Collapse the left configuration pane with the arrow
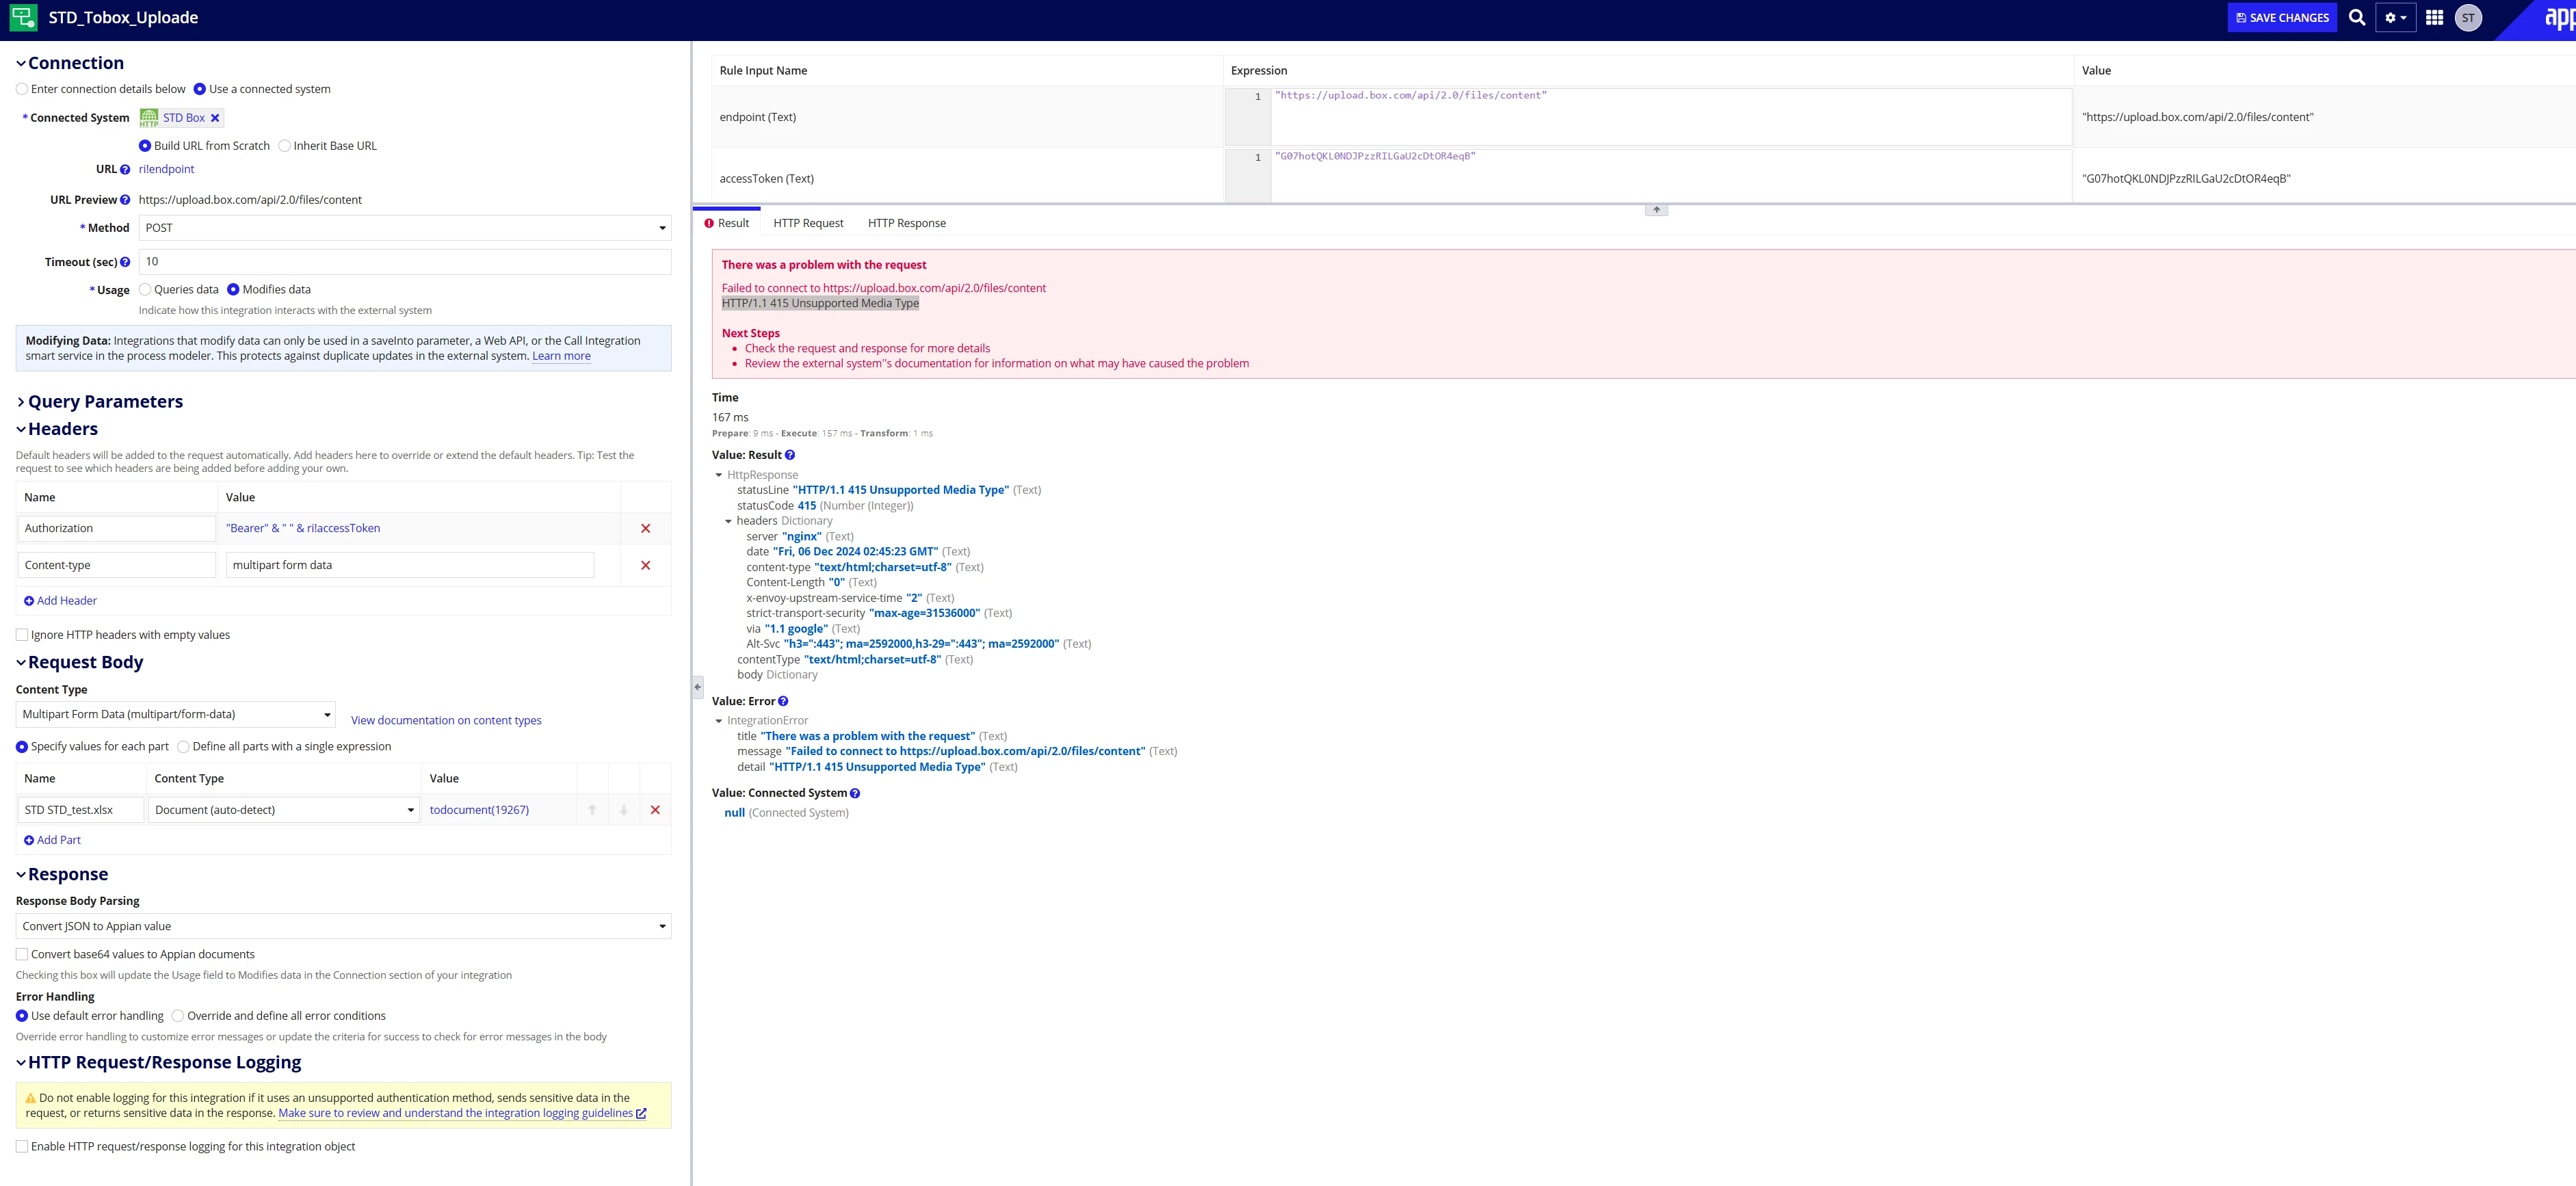Image resolution: width=2576 pixels, height=1186 pixels. point(697,687)
